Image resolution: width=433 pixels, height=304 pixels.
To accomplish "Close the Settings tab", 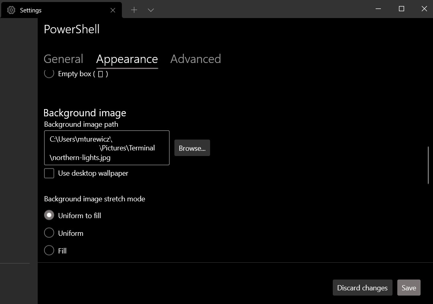I will (x=113, y=10).
